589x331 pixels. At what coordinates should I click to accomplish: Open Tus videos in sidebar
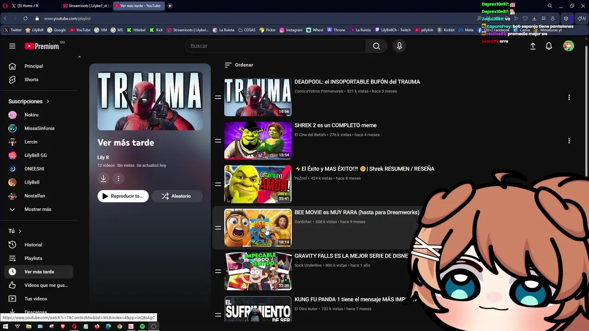pyautogui.click(x=39, y=299)
